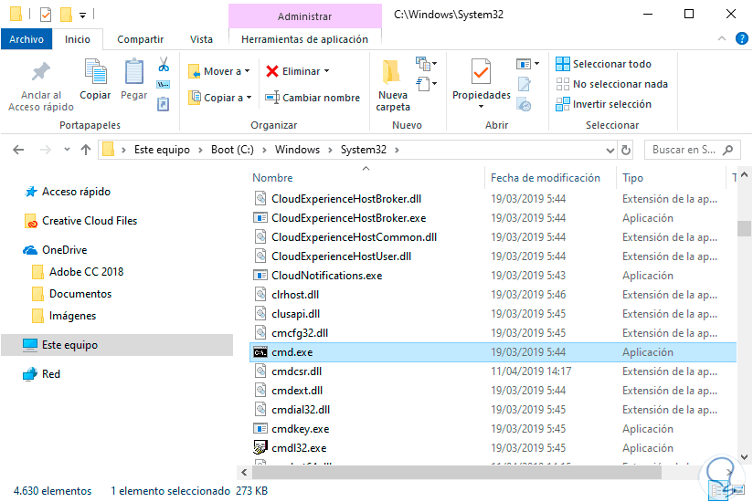The image size is (753, 502).
Task: Select the file CloudExperienceHostBroker.exe
Action: pos(349,218)
